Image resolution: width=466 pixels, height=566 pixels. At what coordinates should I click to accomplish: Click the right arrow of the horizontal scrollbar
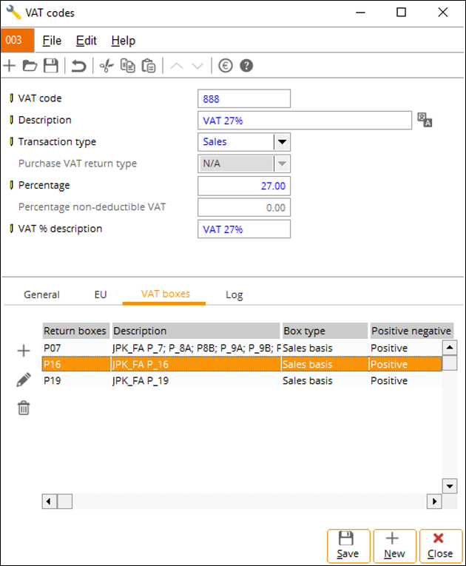434,501
